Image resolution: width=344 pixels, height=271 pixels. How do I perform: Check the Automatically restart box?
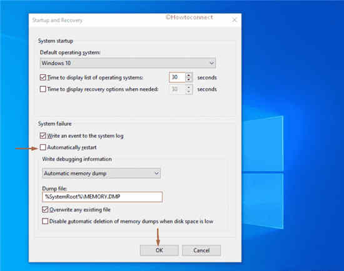pos(43,147)
